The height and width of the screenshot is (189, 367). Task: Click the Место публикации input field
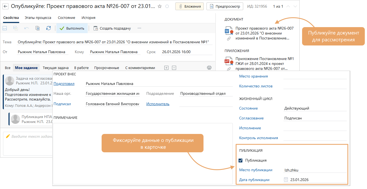point(315,170)
